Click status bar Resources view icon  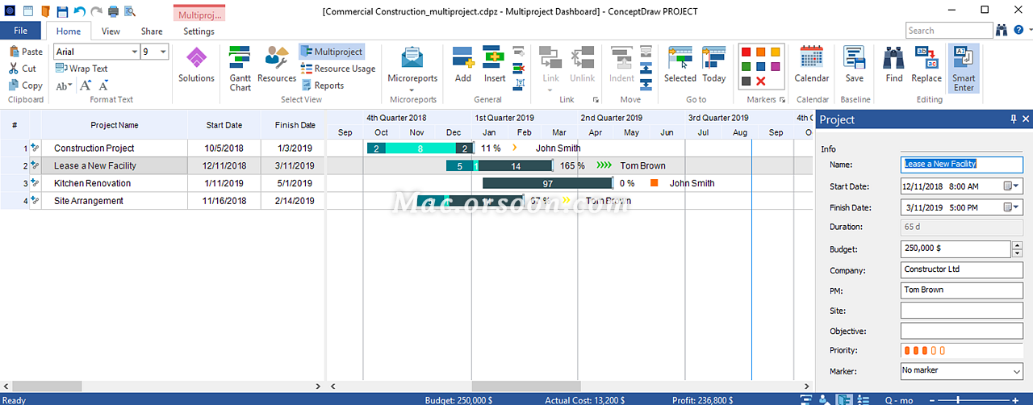click(x=824, y=399)
